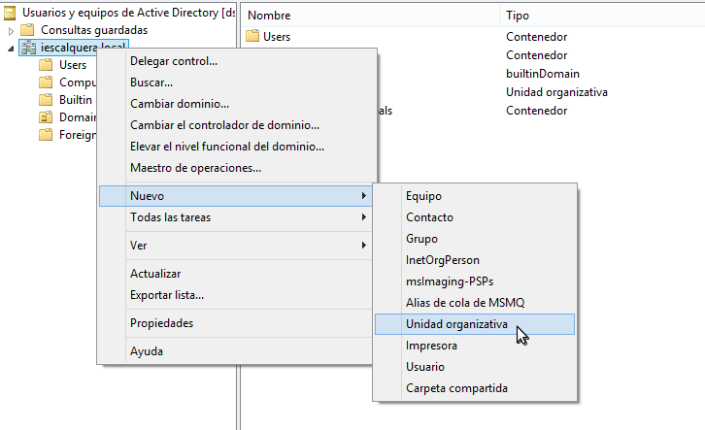This screenshot has height=430, width=705.
Task: Click the Consultas guardadas folder icon
Action: (x=27, y=30)
